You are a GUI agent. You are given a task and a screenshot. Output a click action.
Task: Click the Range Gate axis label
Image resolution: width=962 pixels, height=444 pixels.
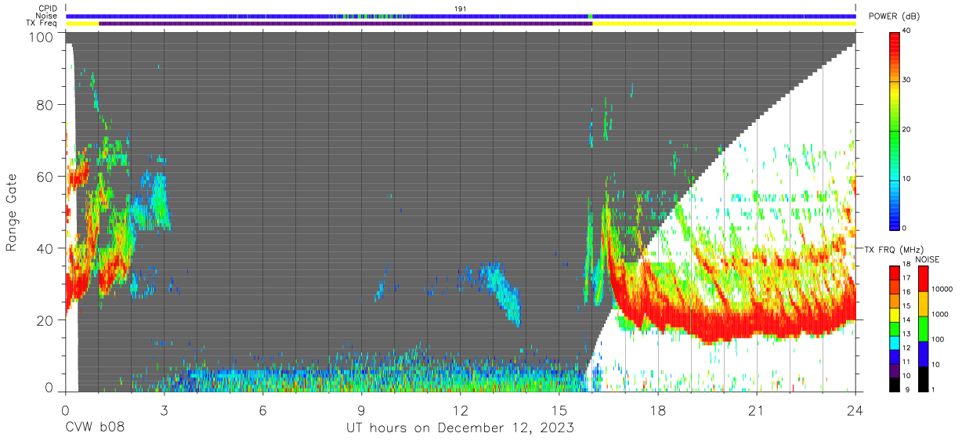(x=12, y=213)
